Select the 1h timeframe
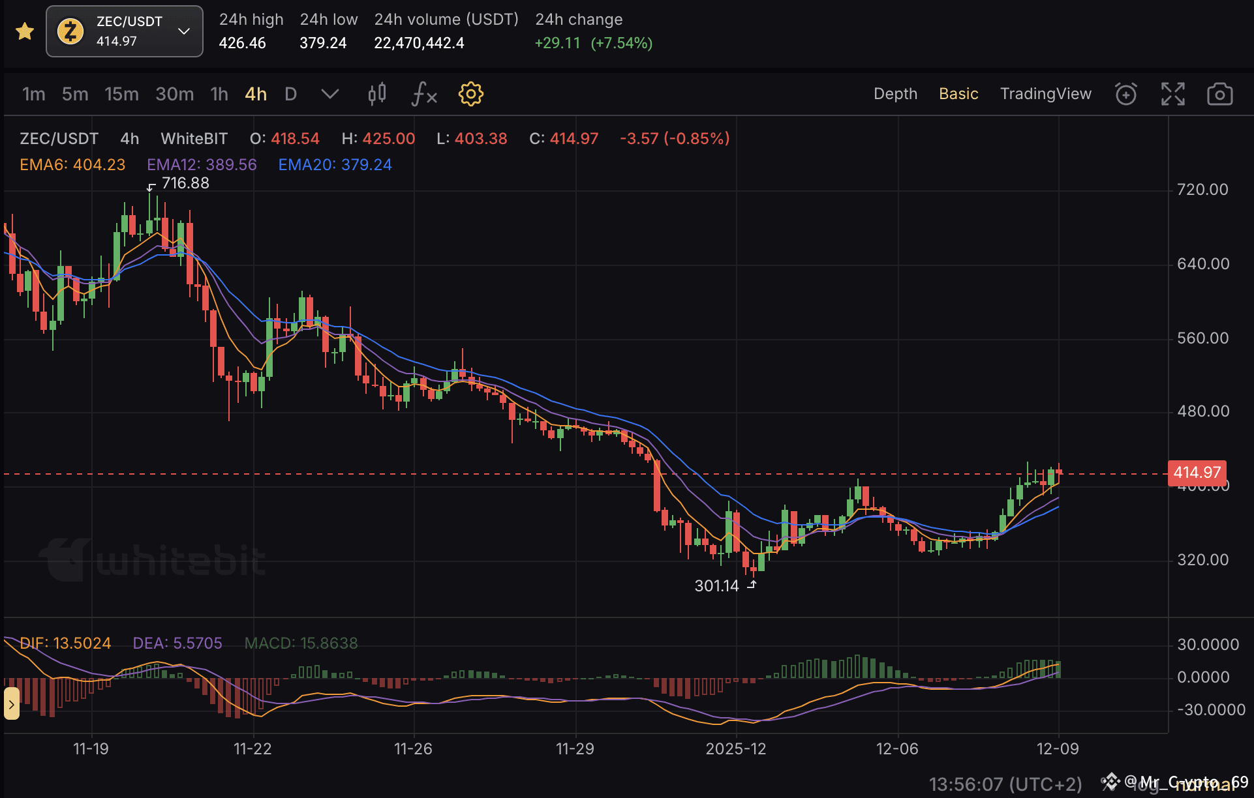Viewport: 1254px width, 798px height. coord(219,94)
